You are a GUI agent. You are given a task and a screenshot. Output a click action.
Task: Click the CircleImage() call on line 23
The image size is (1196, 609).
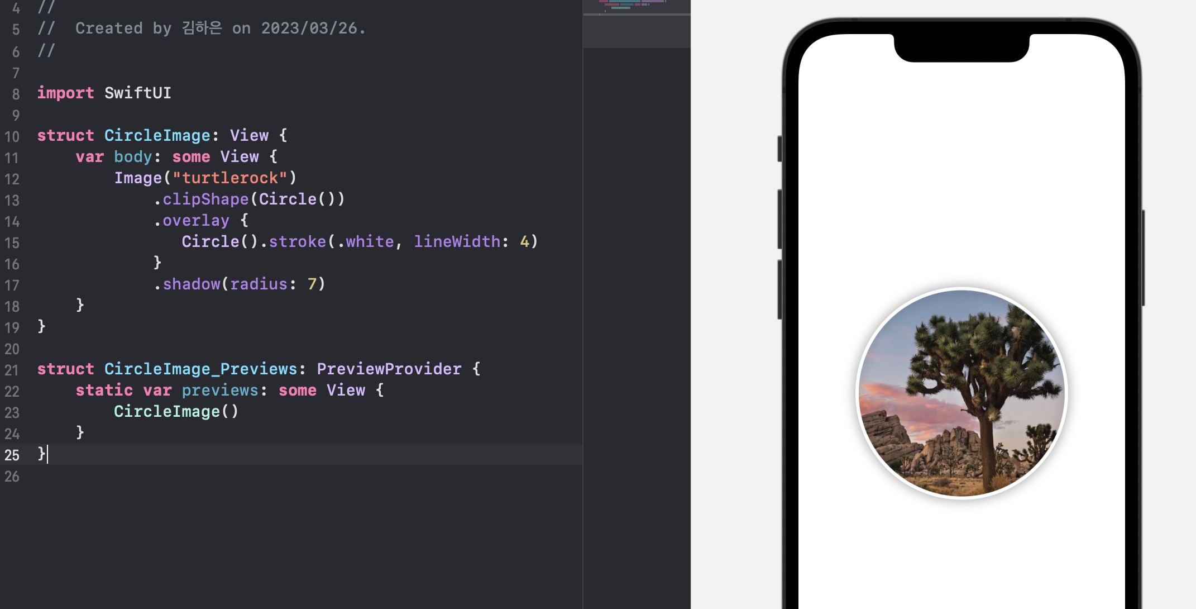pos(176,412)
